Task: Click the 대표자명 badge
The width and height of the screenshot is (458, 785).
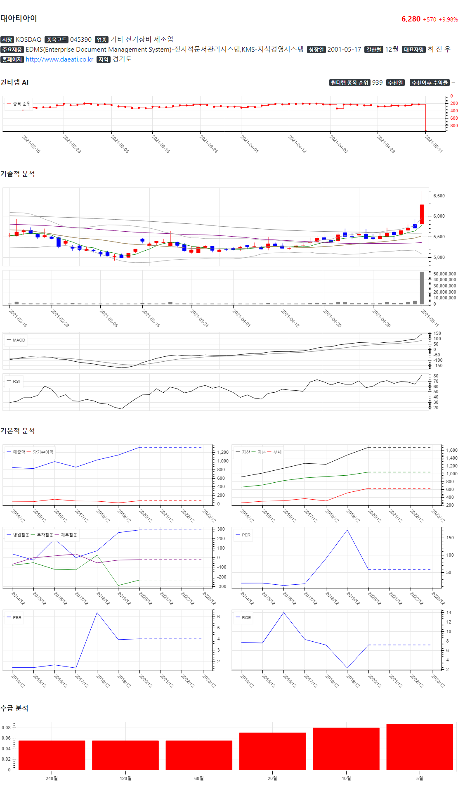Action: pyautogui.click(x=414, y=50)
